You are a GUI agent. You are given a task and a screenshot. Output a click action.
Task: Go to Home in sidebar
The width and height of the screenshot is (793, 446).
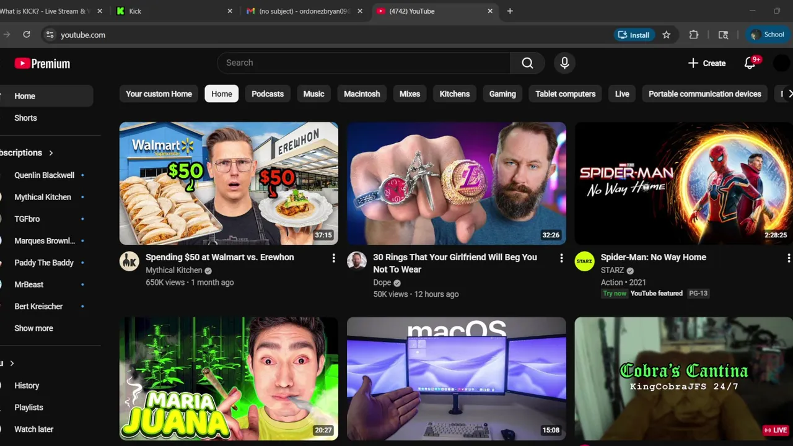46,96
